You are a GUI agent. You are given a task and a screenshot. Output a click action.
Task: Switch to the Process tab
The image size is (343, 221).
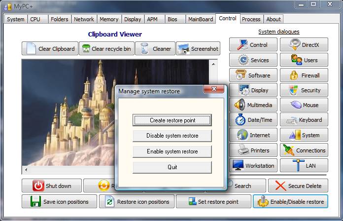pyautogui.click(x=251, y=19)
